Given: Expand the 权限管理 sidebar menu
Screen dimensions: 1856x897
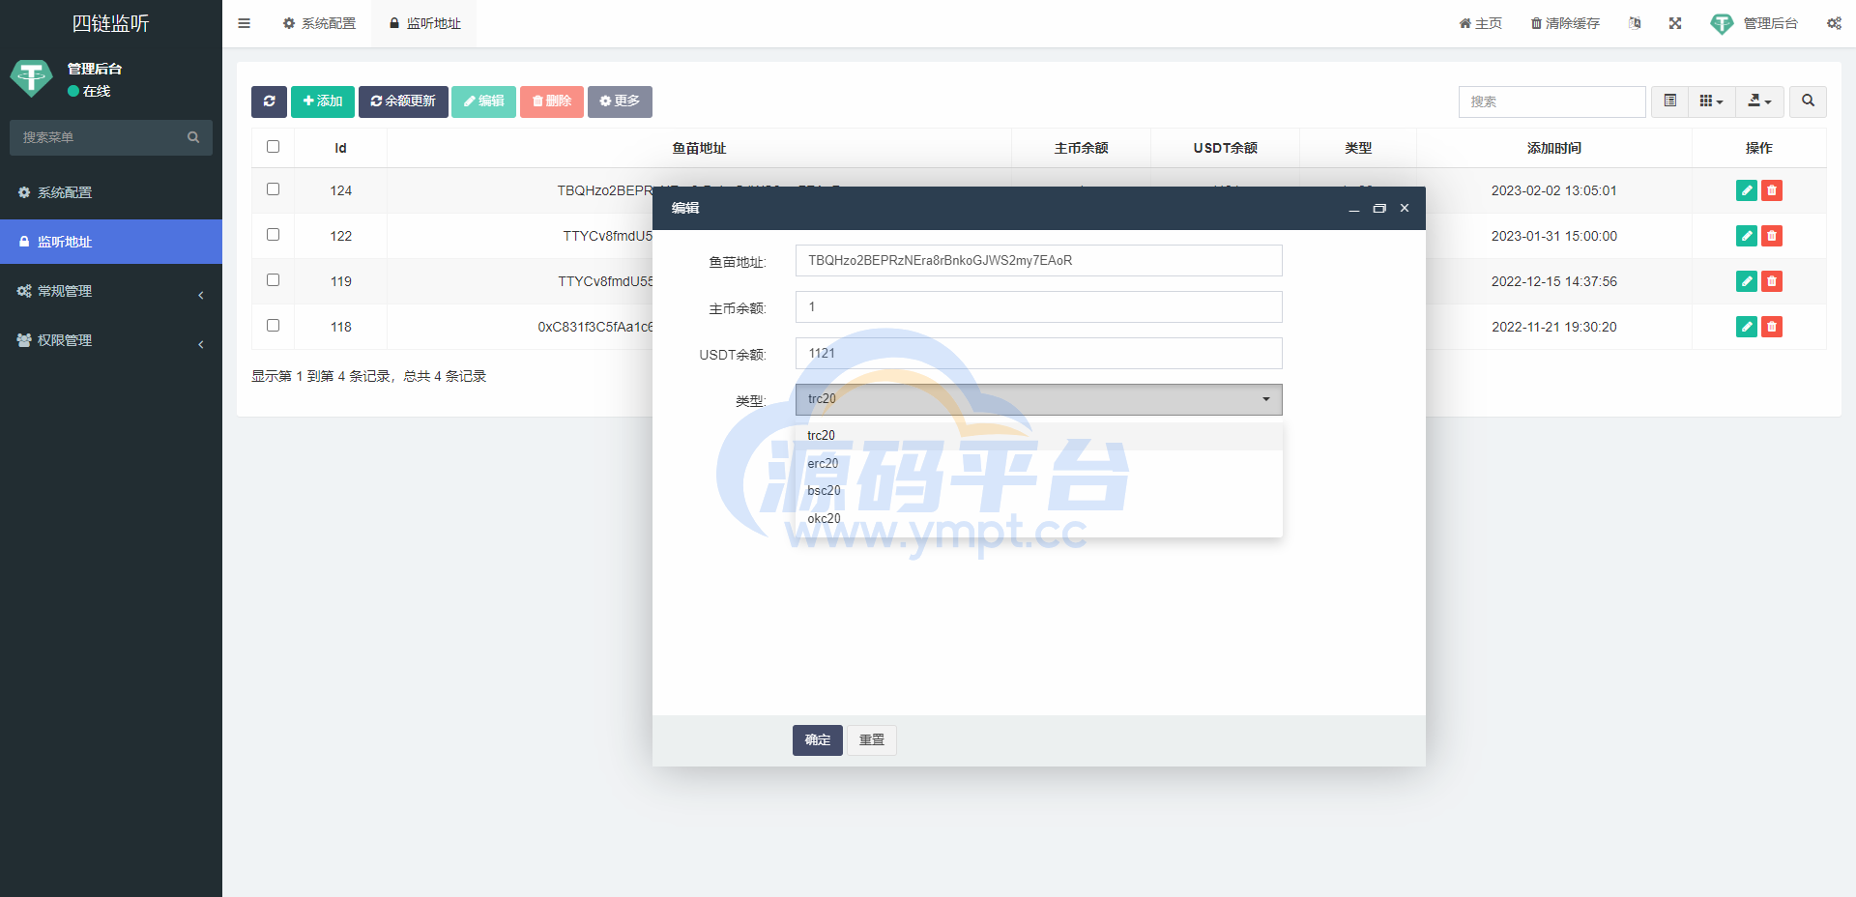Looking at the screenshot, I should pyautogui.click(x=111, y=340).
